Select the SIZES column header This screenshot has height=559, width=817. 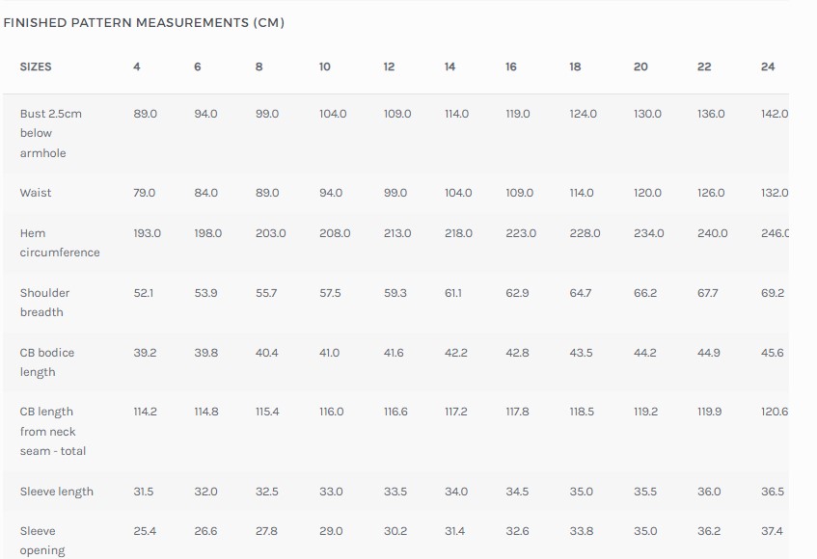36,67
